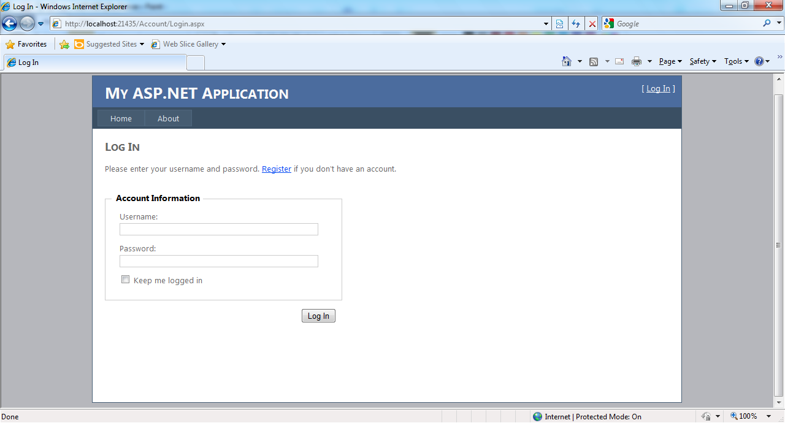Click the search magnifier icon
This screenshot has width=785, height=423.
click(767, 23)
